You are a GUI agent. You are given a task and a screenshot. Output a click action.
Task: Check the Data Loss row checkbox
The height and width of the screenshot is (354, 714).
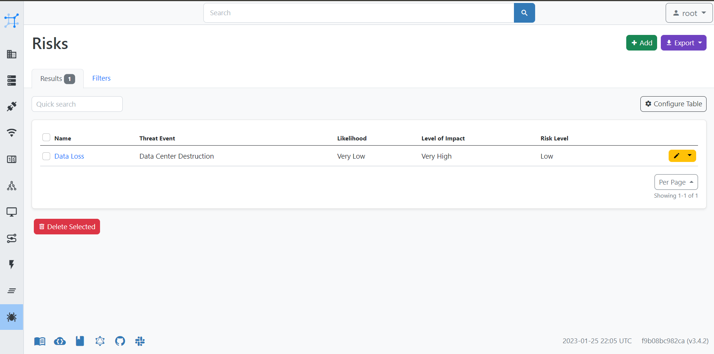[46, 156]
